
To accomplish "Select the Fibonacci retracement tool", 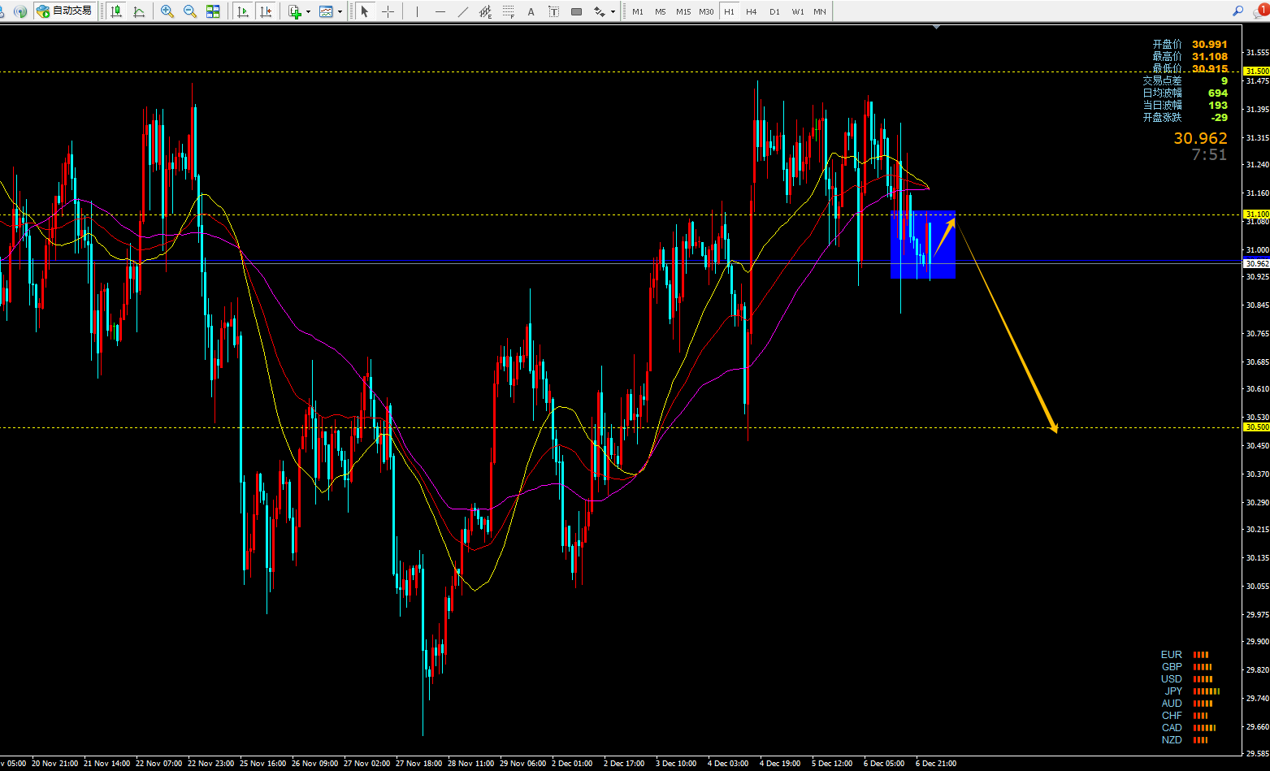I will click(508, 11).
